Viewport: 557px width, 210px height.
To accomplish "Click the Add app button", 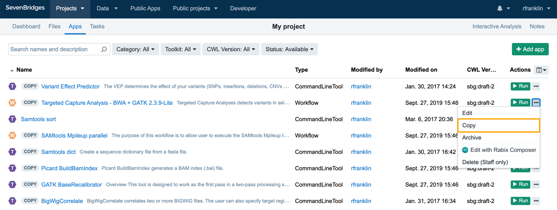I will click(x=530, y=49).
